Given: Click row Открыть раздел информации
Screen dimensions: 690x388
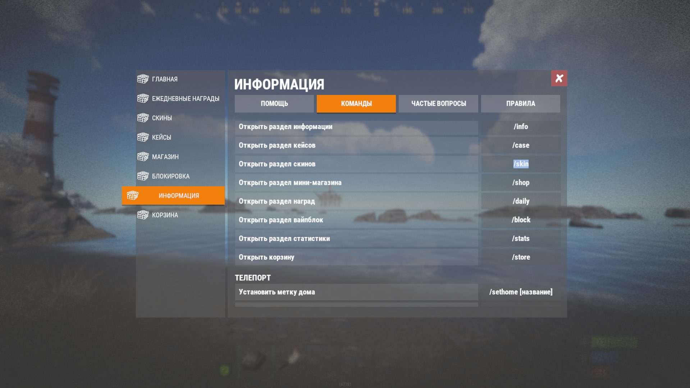Looking at the screenshot, I should (x=356, y=127).
